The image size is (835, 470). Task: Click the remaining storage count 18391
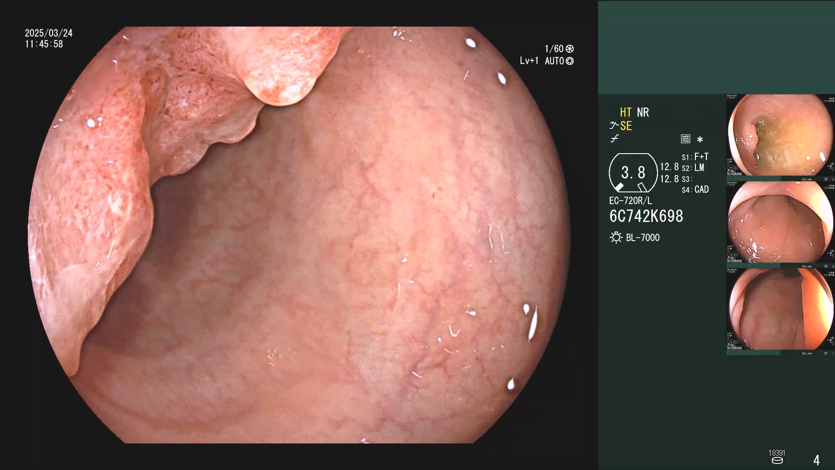(x=777, y=453)
